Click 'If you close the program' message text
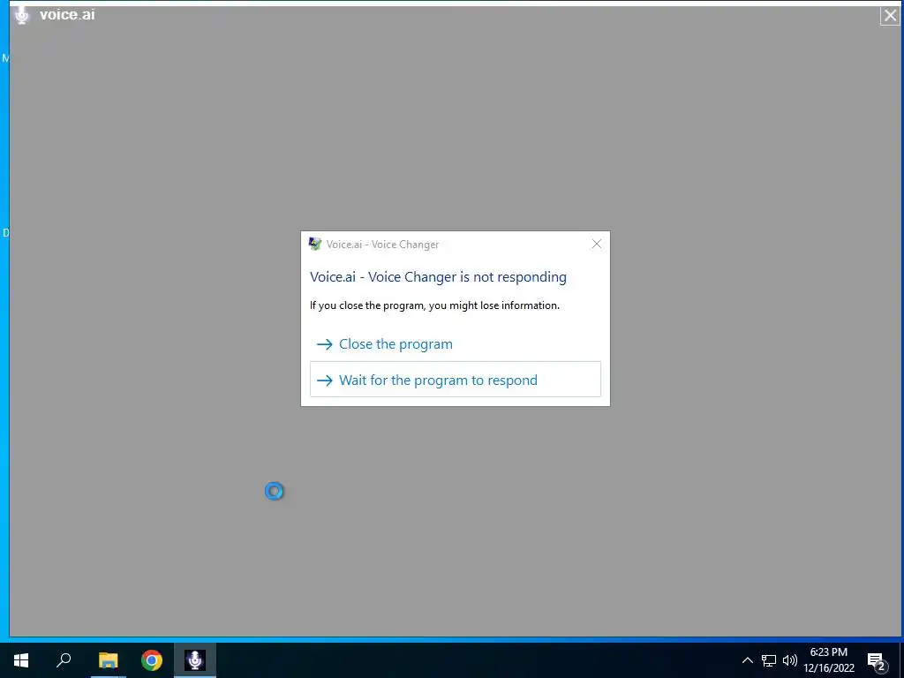Image resolution: width=904 pixels, height=678 pixels. tap(434, 305)
